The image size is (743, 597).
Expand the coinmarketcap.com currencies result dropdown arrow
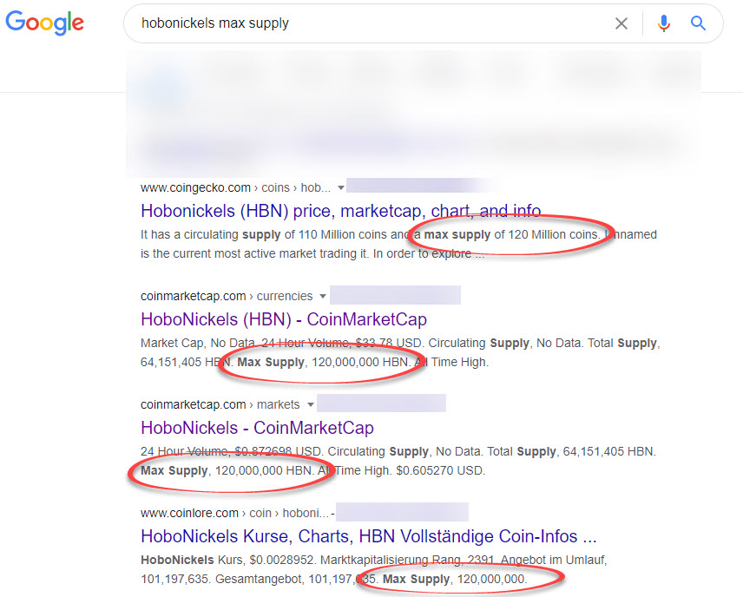coord(323,297)
